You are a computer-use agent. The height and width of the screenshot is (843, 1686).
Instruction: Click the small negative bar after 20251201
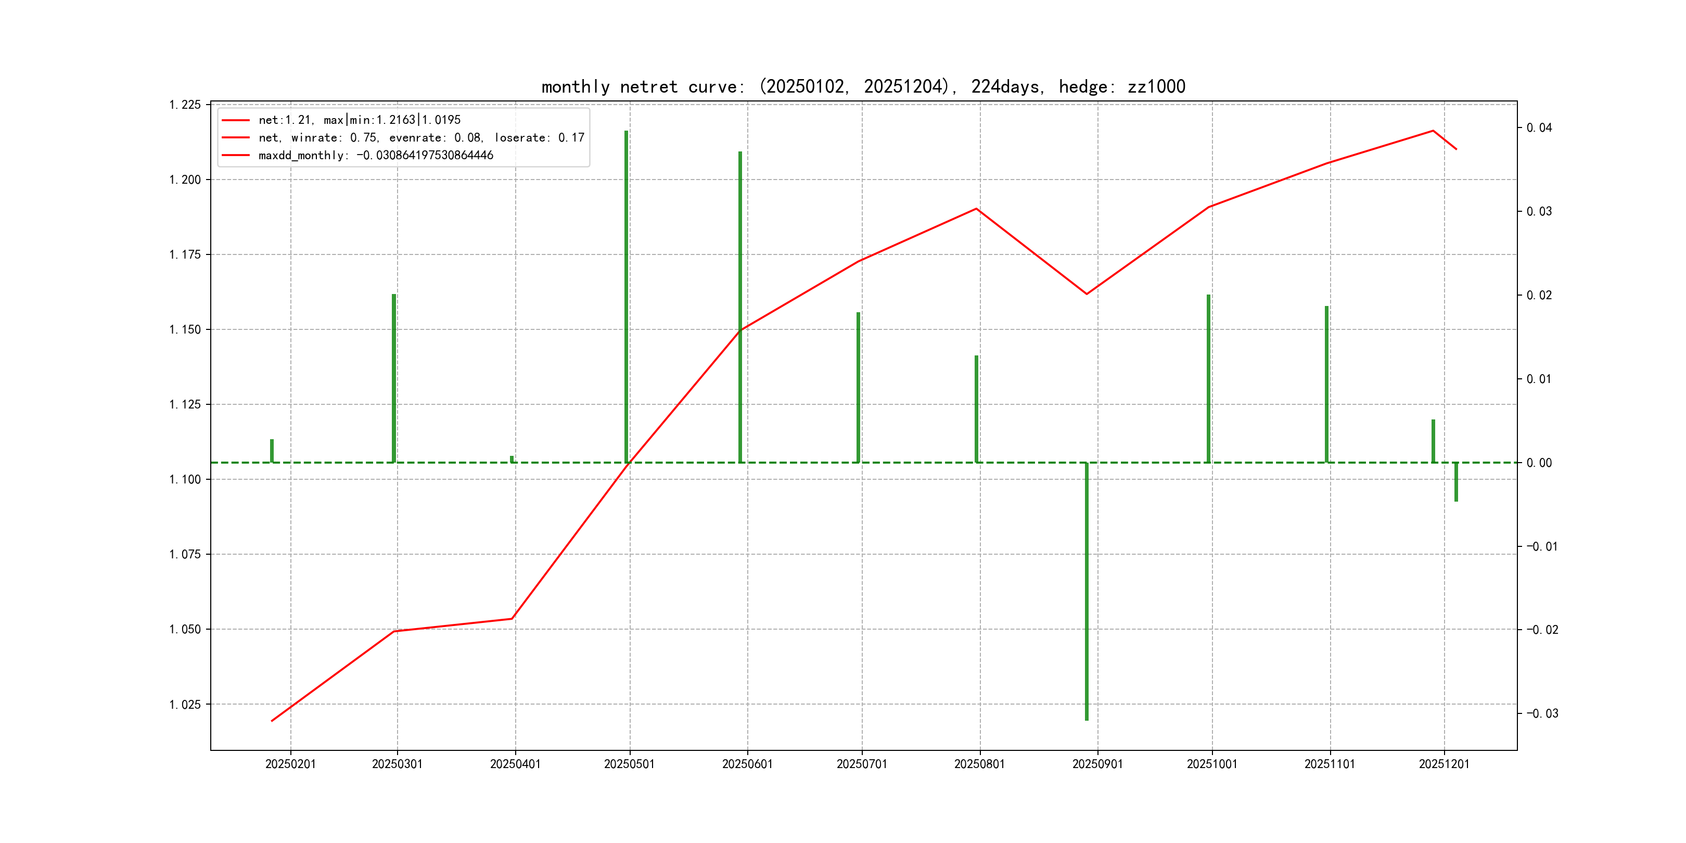point(1457,482)
